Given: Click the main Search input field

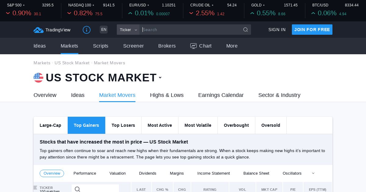Looking at the screenshot, I should 191,30.
